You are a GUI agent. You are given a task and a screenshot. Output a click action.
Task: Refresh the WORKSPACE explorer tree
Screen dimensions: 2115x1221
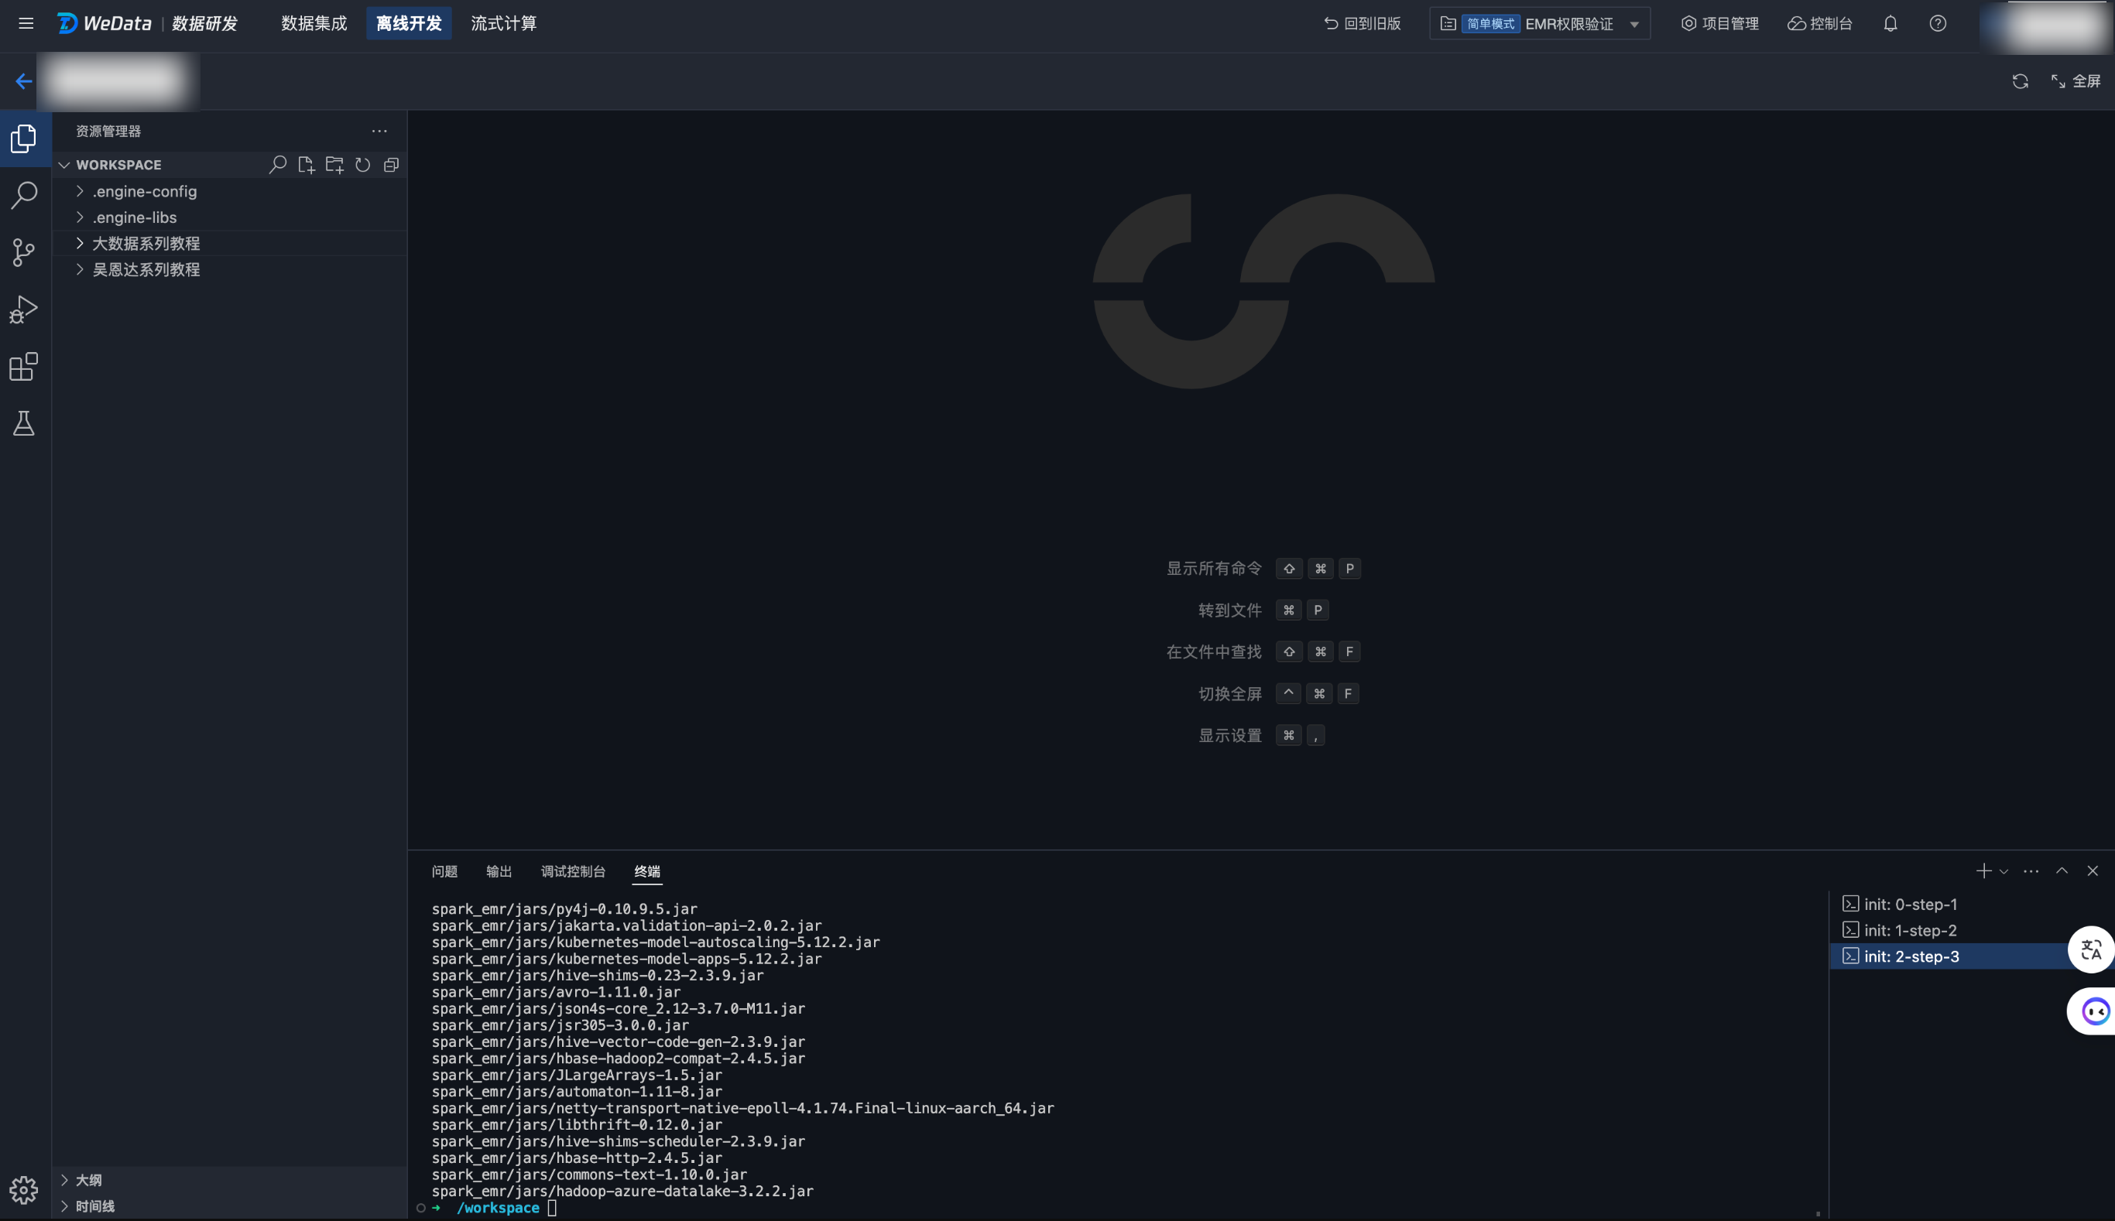362,164
